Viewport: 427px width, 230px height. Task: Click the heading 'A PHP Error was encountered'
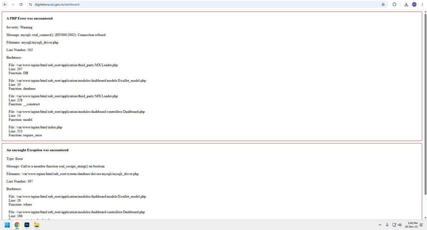click(30, 18)
